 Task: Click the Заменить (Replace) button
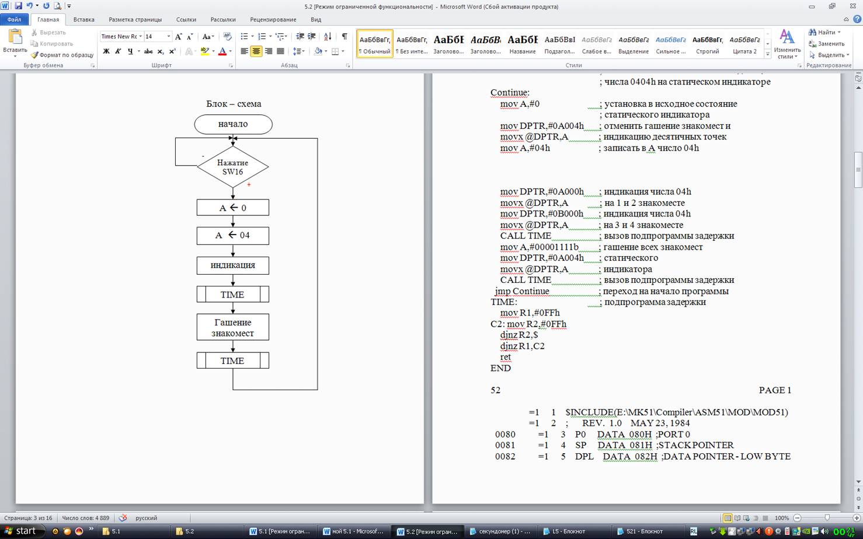[x=827, y=44]
